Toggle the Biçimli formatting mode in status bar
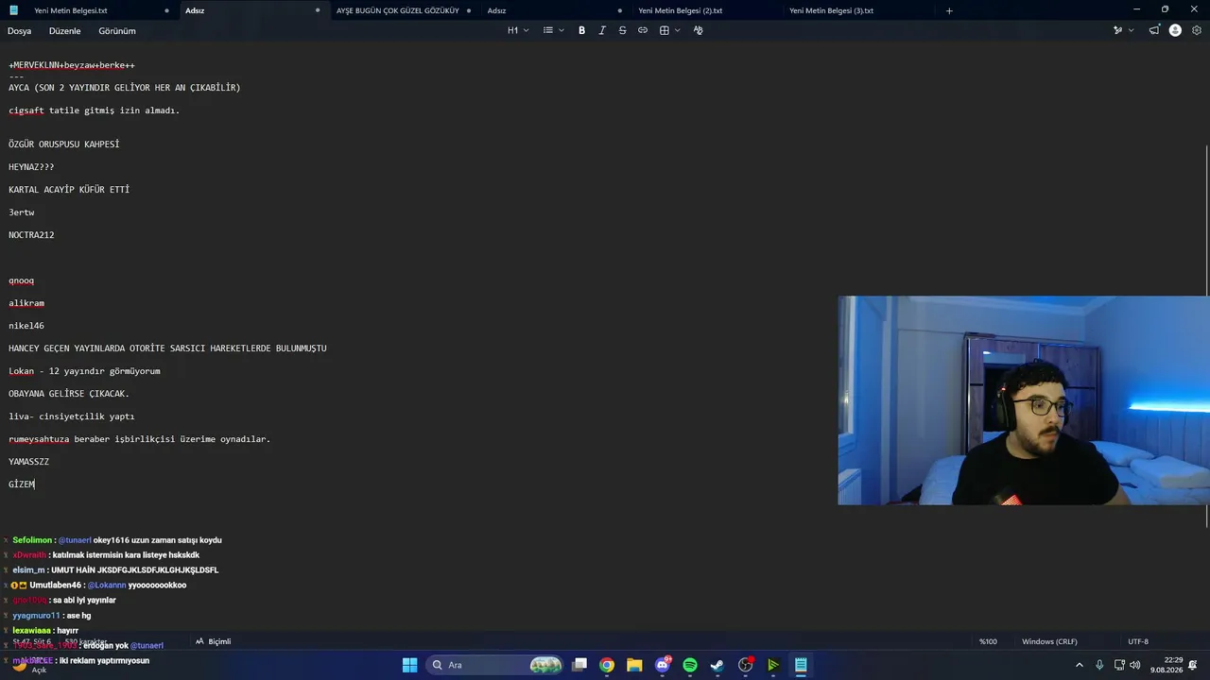1210x680 pixels. [x=213, y=641]
